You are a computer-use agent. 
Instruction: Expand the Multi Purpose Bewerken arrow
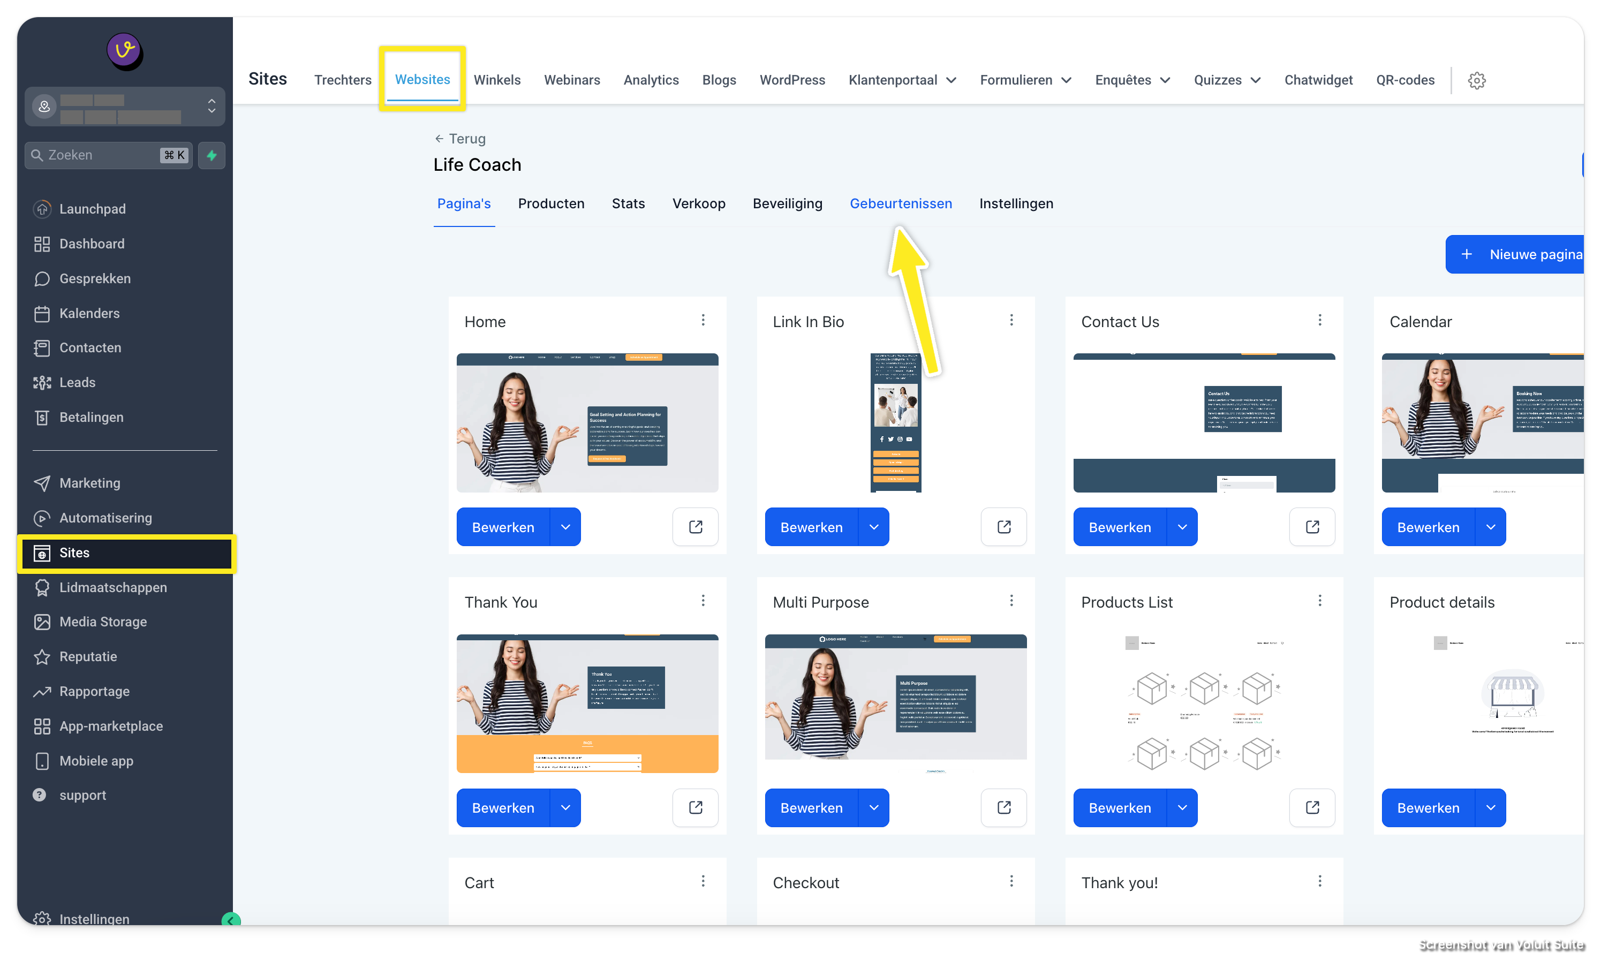point(873,807)
